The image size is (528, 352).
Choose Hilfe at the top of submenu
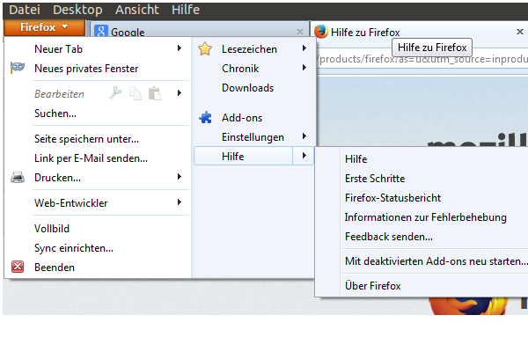click(356, 159)
